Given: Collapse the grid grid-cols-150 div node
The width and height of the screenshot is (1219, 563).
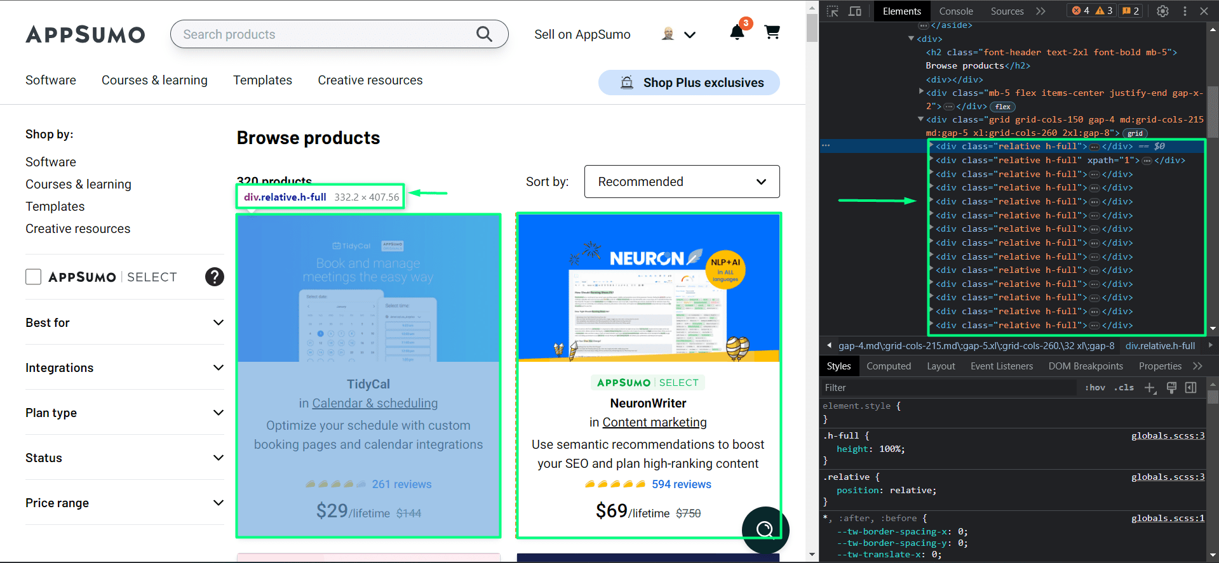Looking at the screenshot, I should (x=920, y=119).
